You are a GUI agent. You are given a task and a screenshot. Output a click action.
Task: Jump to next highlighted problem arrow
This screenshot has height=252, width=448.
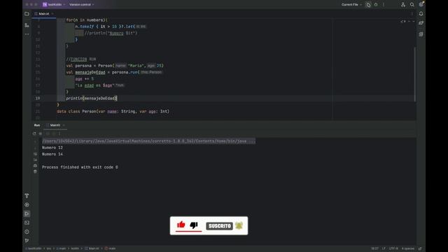coord(414,22)
